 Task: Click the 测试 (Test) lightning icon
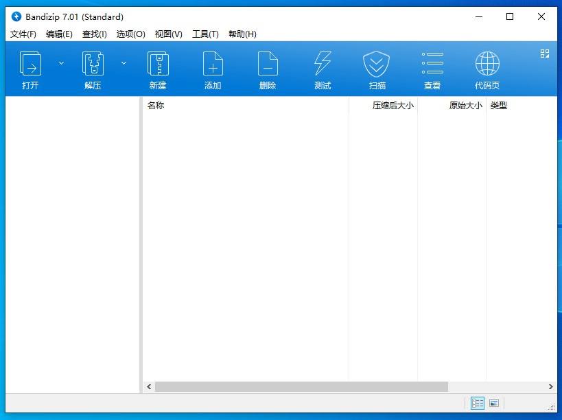pyautogui.click(x=323, y=64)
